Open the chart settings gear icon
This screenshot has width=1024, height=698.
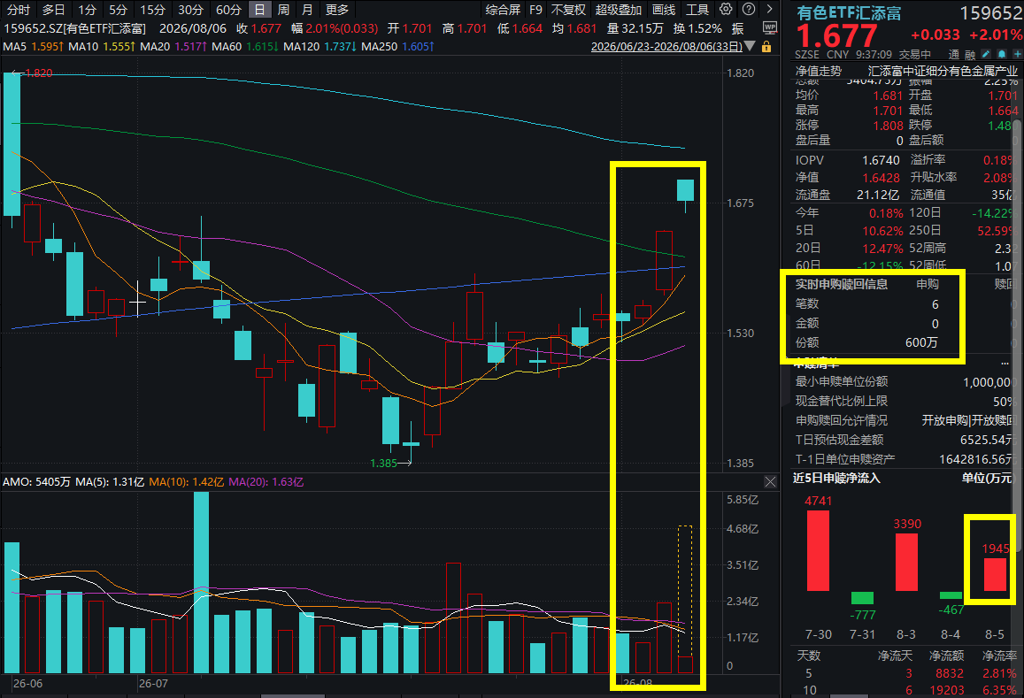pos(726,9)
